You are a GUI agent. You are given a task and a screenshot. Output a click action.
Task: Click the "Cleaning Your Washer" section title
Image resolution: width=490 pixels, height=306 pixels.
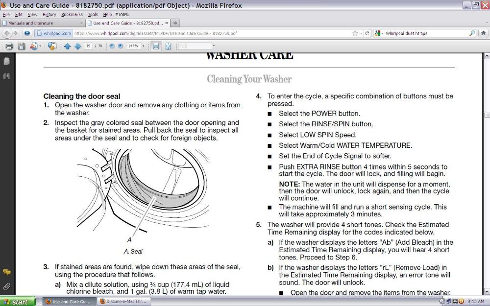click(x=249, y=79)
